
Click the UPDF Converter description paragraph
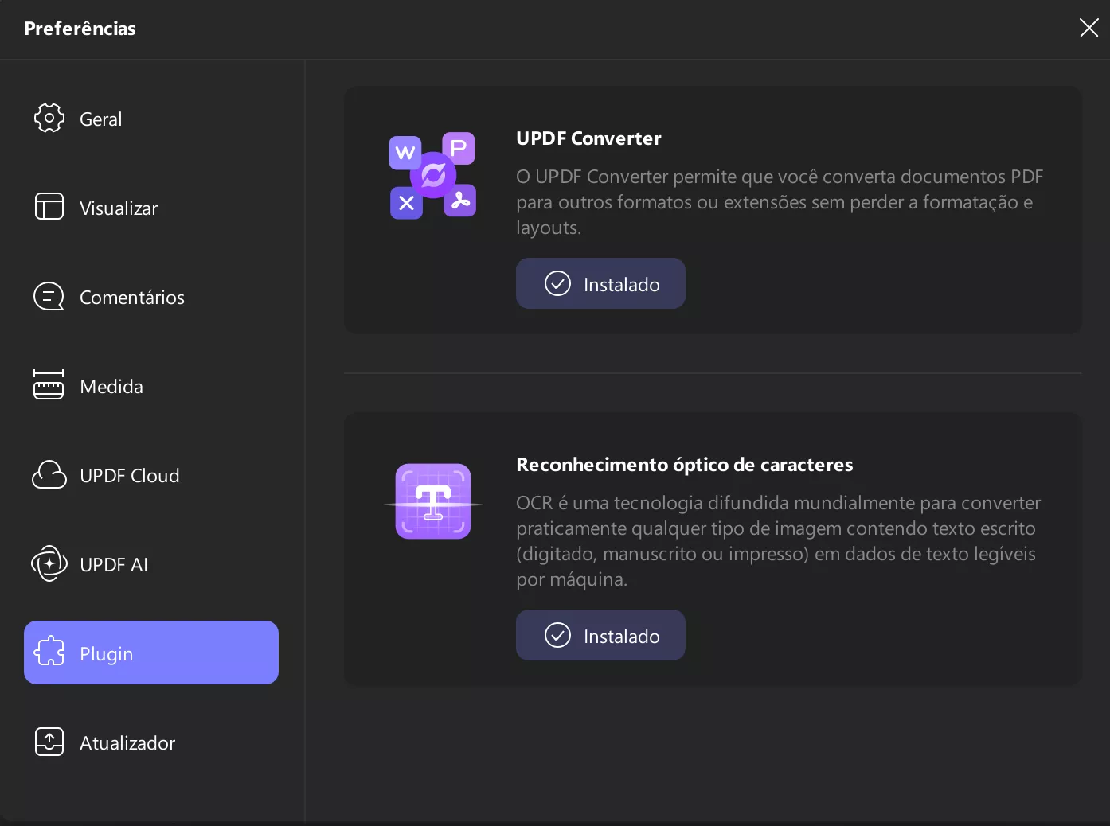pos(780,202)
